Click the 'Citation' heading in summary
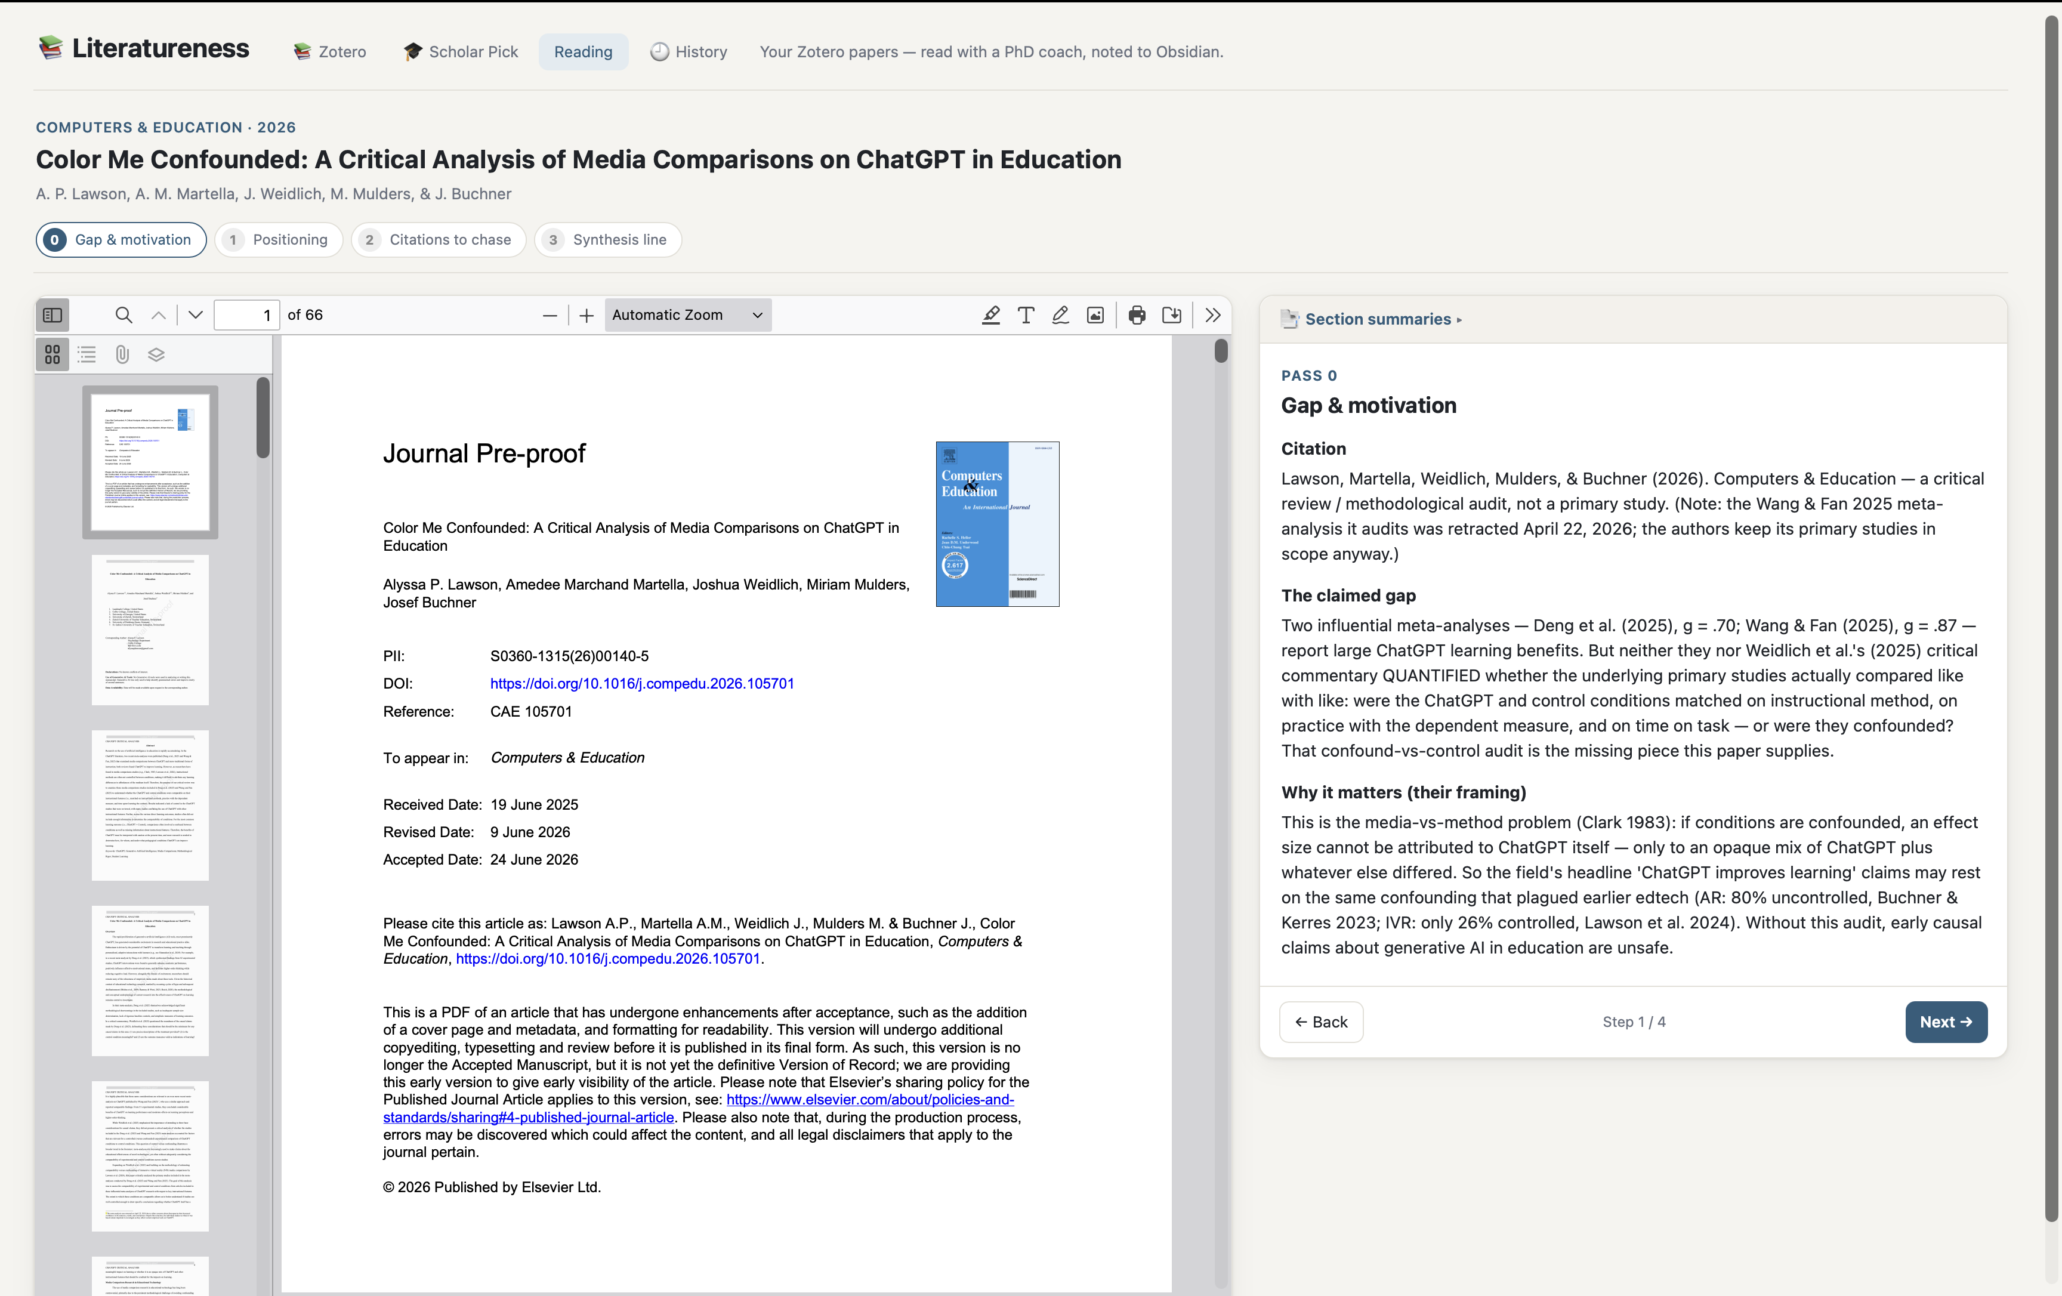Image resolution: width=2062 pixels, height=1296 pixels. pyautogui.click(x=1314, y=449)
